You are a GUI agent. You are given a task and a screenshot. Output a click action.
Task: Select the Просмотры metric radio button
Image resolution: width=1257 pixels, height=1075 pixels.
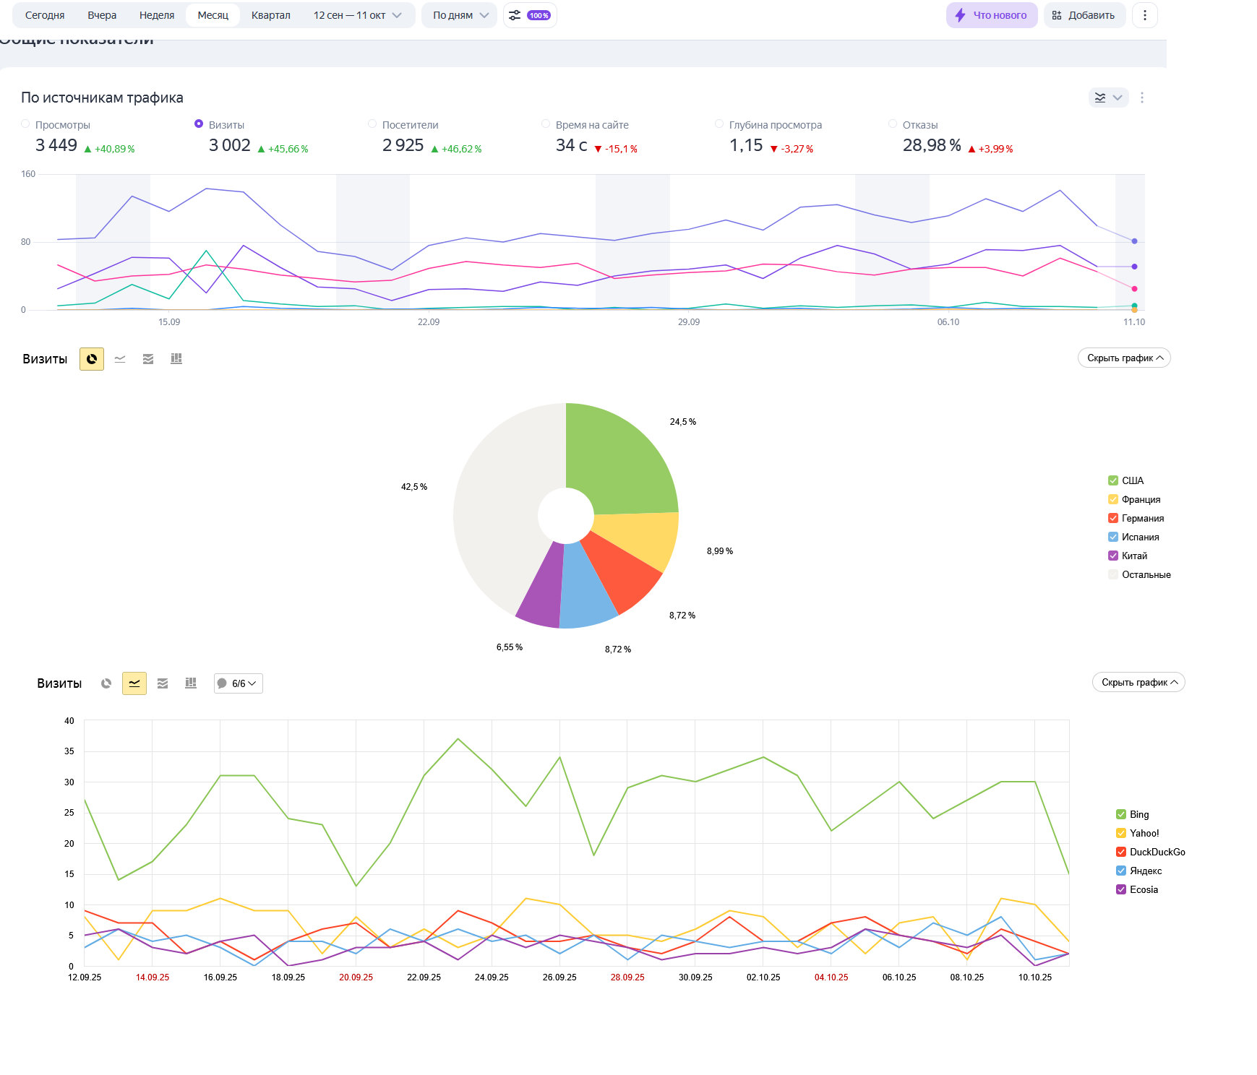25,124
